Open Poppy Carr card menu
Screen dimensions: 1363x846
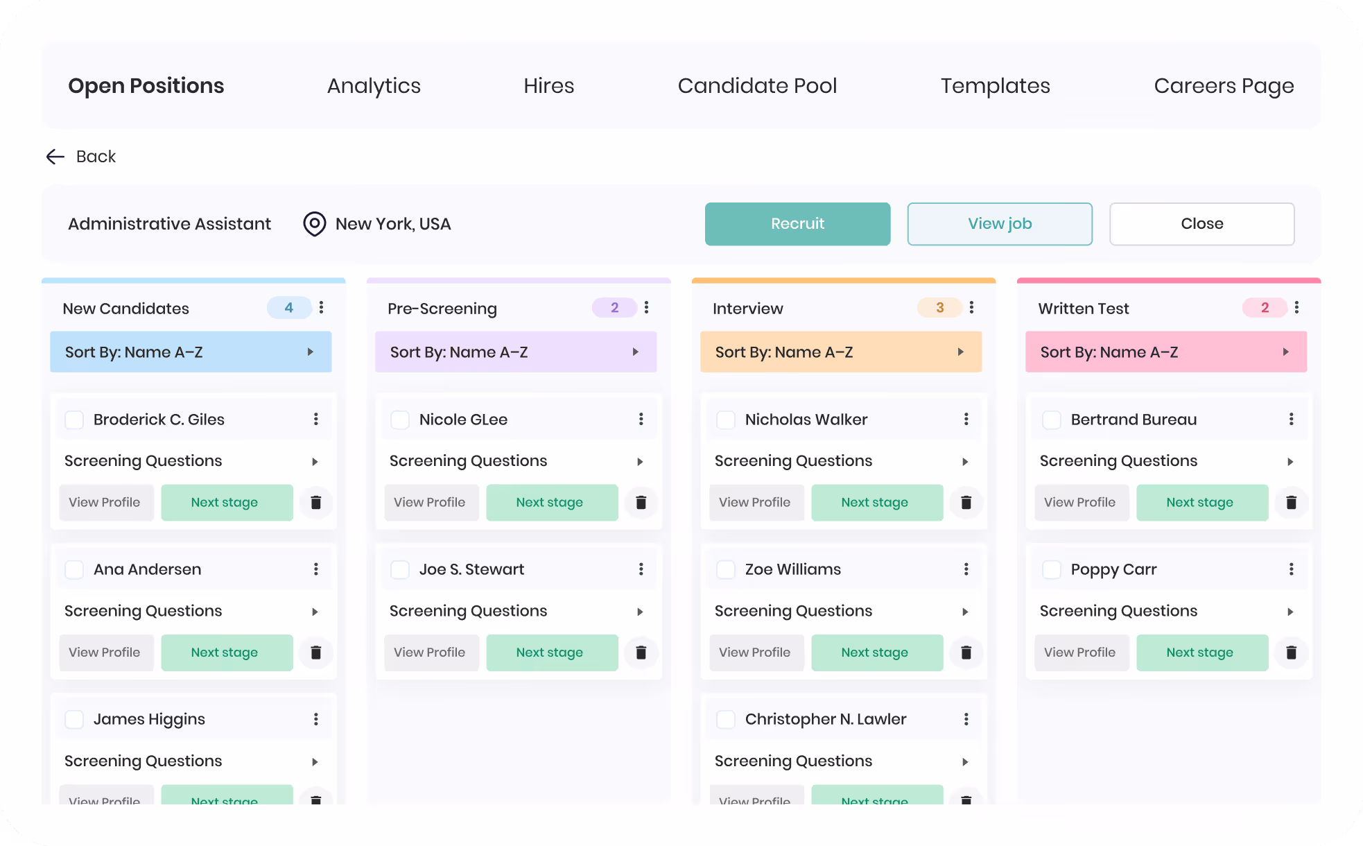(x=1292, y=569)
